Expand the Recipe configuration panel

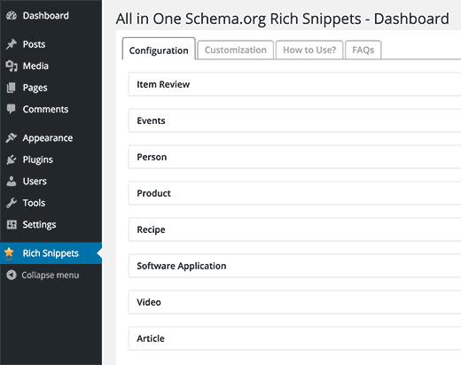tap(294, 229)
